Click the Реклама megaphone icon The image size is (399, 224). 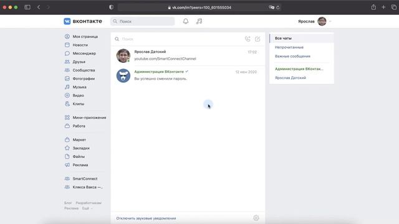[x=67, y=165]
